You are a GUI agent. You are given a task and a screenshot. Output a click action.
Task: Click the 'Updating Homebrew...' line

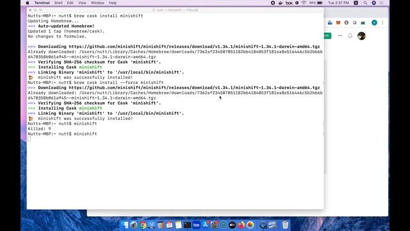[x=53, y=21]
